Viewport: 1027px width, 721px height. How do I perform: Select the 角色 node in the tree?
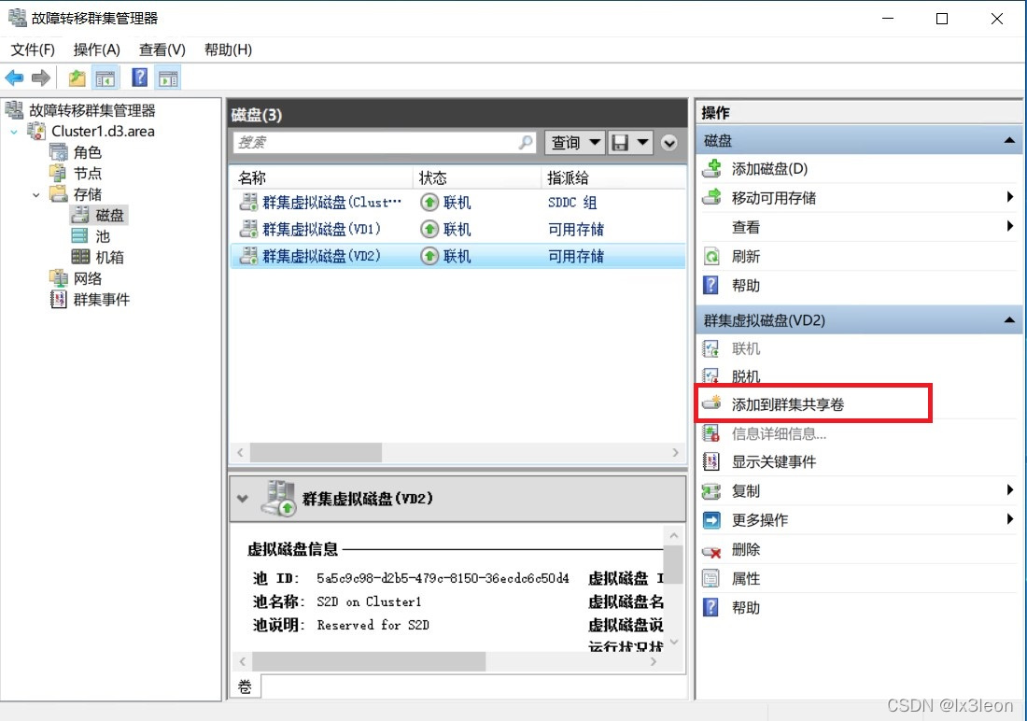87,153
